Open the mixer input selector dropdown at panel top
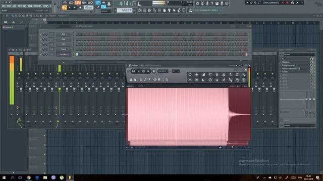Image resolution: width=323 pixels, height=181 pixels. pyautogui.click(x=299, y=54)
